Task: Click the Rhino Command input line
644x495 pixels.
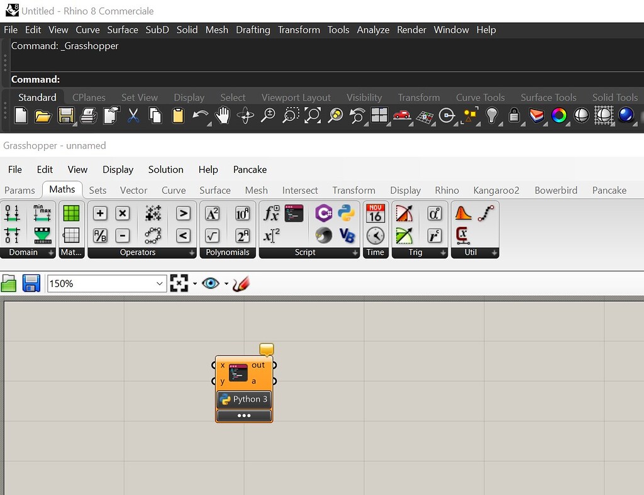Action: click(327, 79)
